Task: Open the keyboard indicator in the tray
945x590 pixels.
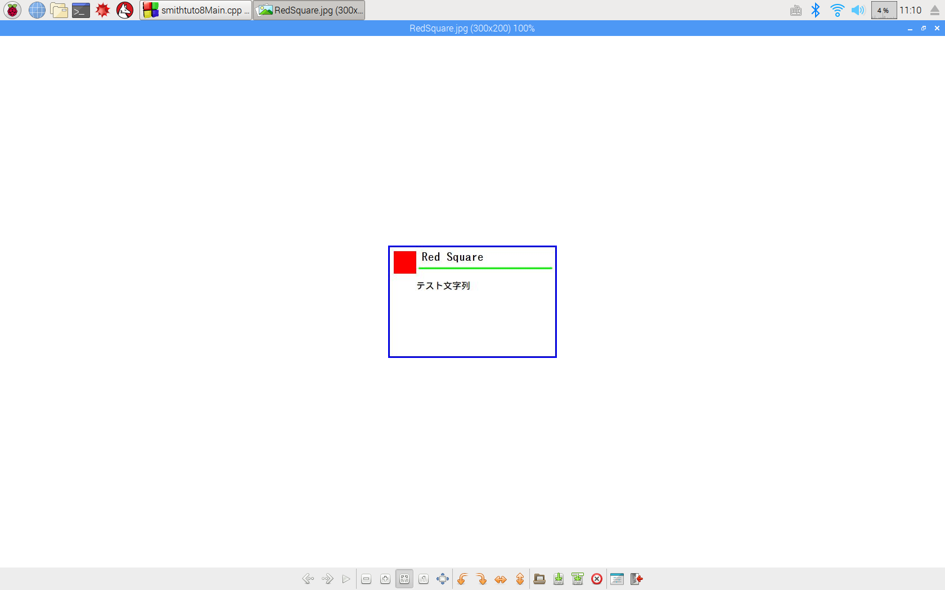Action: click(796, 10)
